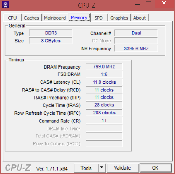Select the Memory tab
Screen dimensions: 175x174
[79, 18]
